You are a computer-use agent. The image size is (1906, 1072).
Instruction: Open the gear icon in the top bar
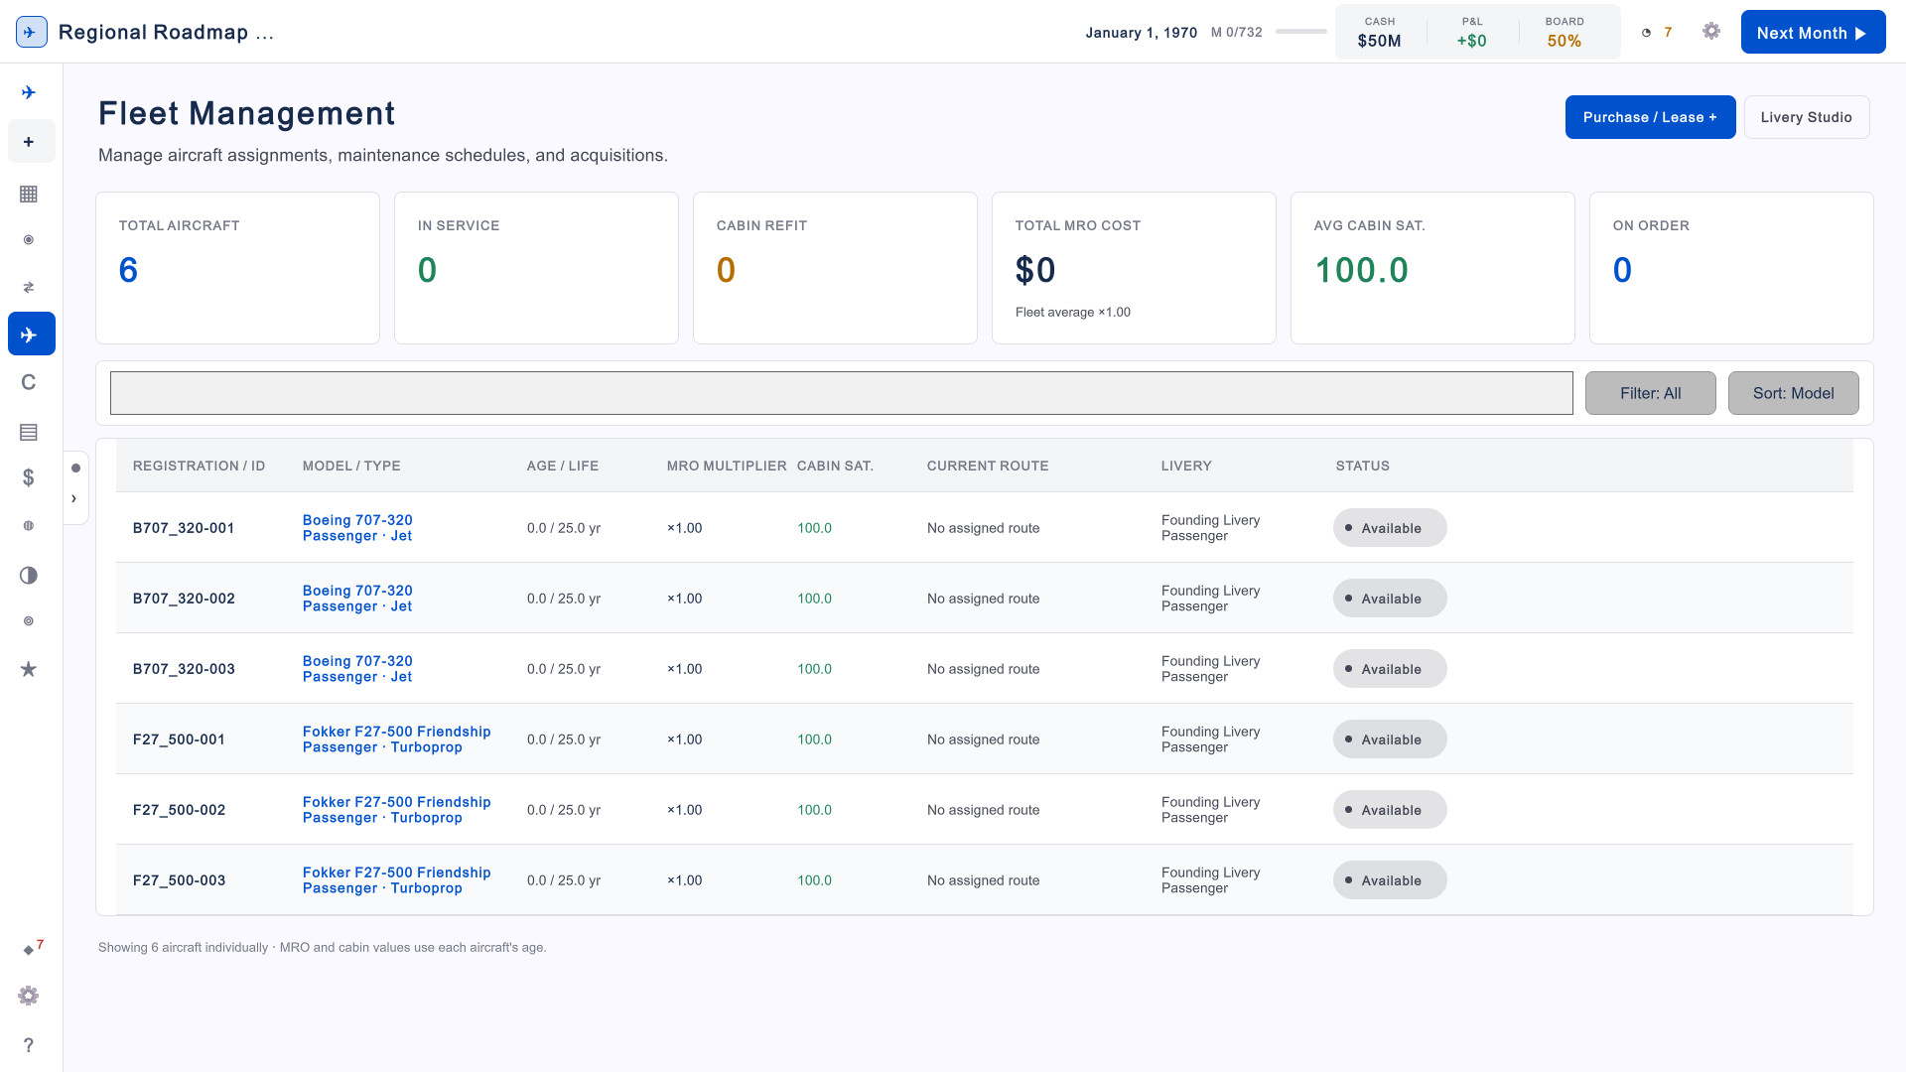click(x=1711, y=32)
